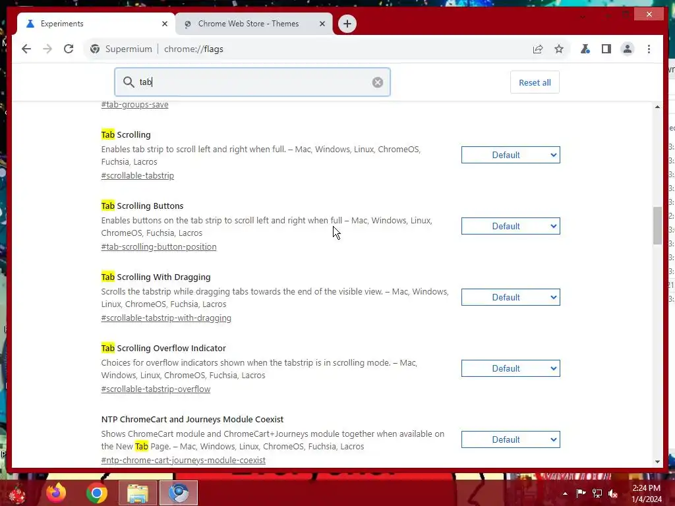Show hidden tray icons arrow

click(565, 493)
